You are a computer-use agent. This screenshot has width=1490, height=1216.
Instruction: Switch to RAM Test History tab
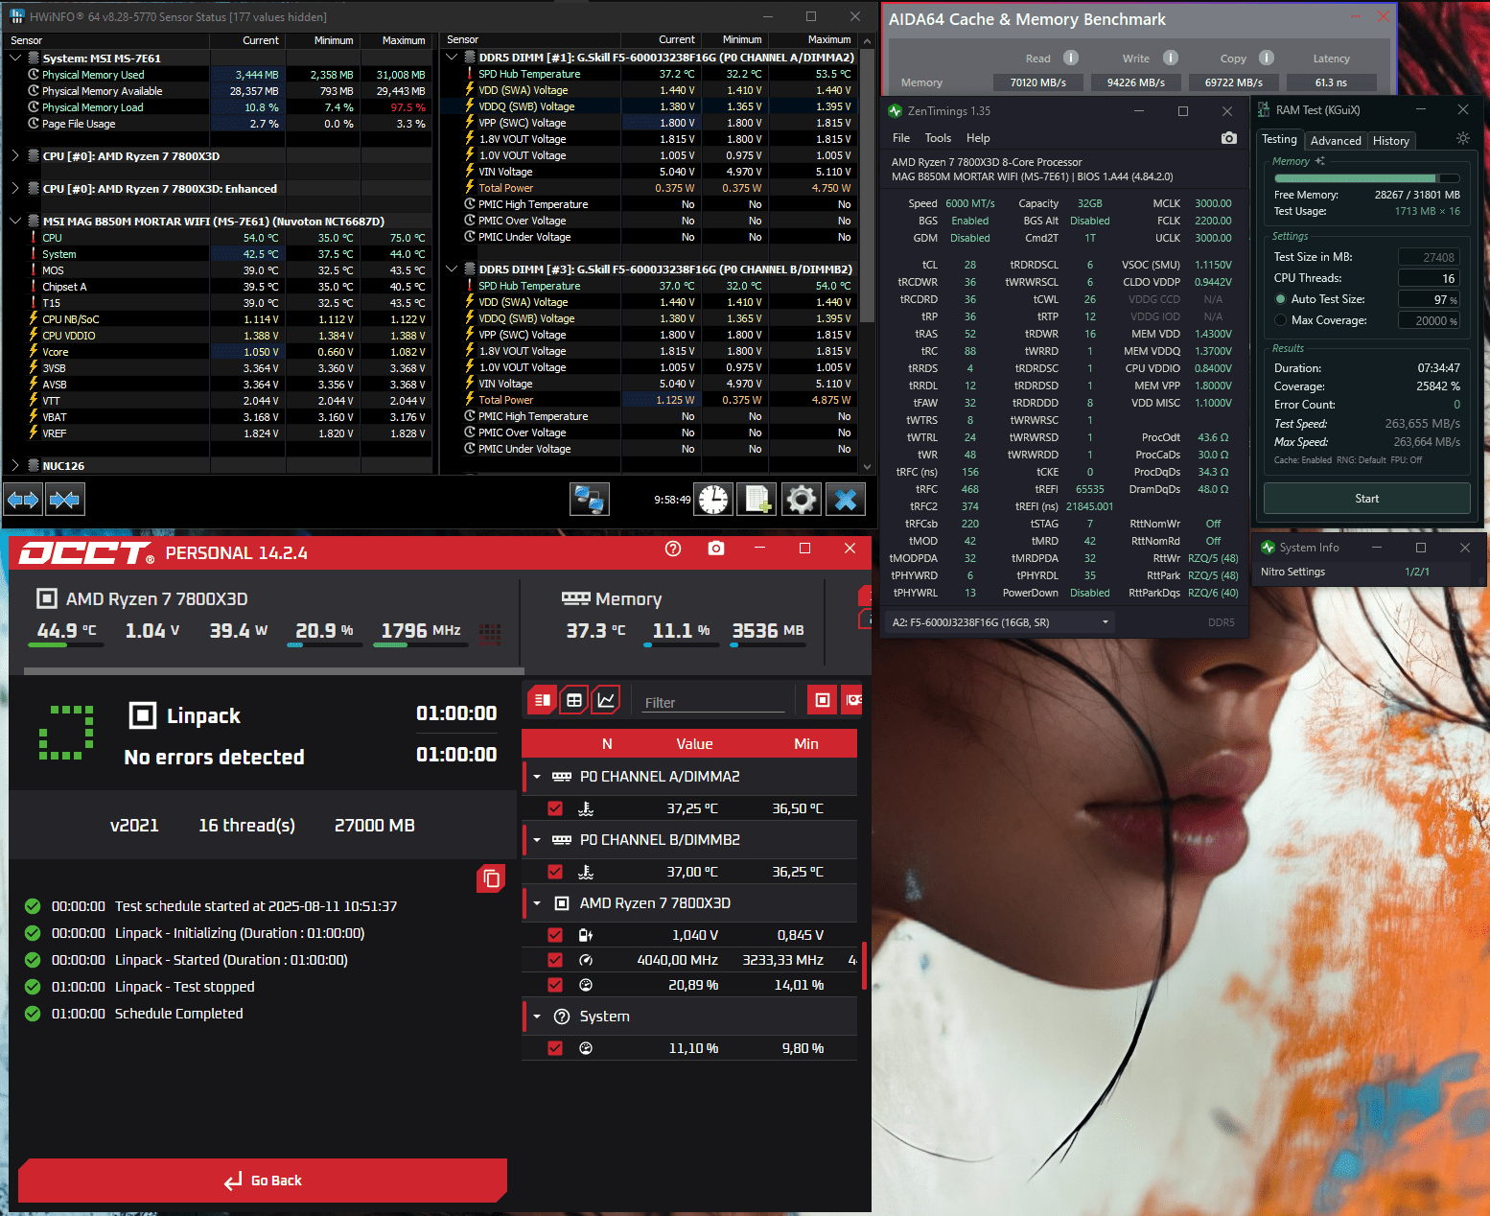pyautogui.click(x=1391, y=141)
